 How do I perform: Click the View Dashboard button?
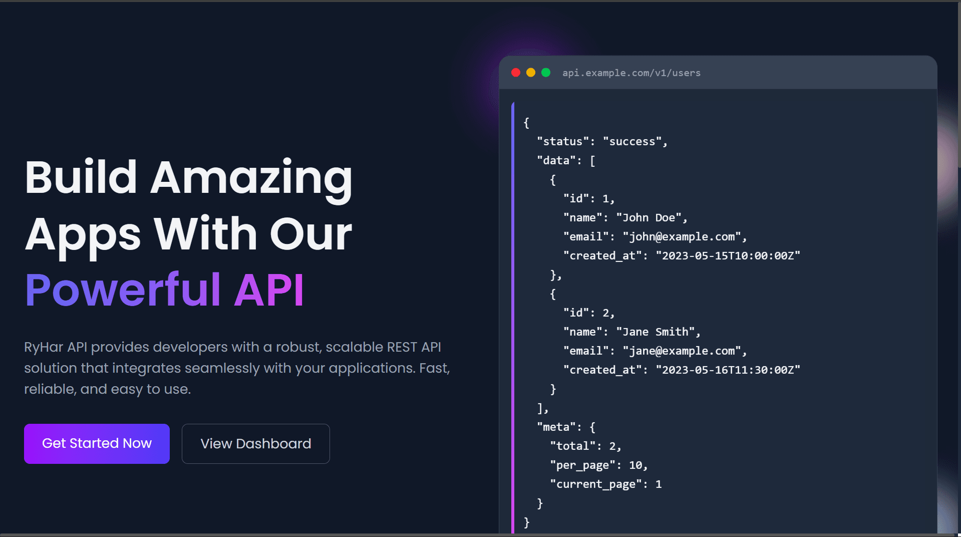(255, 443)
